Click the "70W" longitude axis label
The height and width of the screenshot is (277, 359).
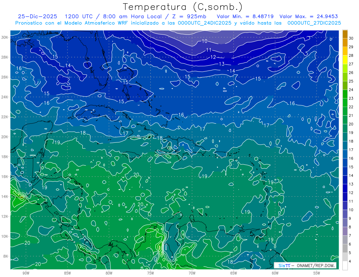[192, 273]
